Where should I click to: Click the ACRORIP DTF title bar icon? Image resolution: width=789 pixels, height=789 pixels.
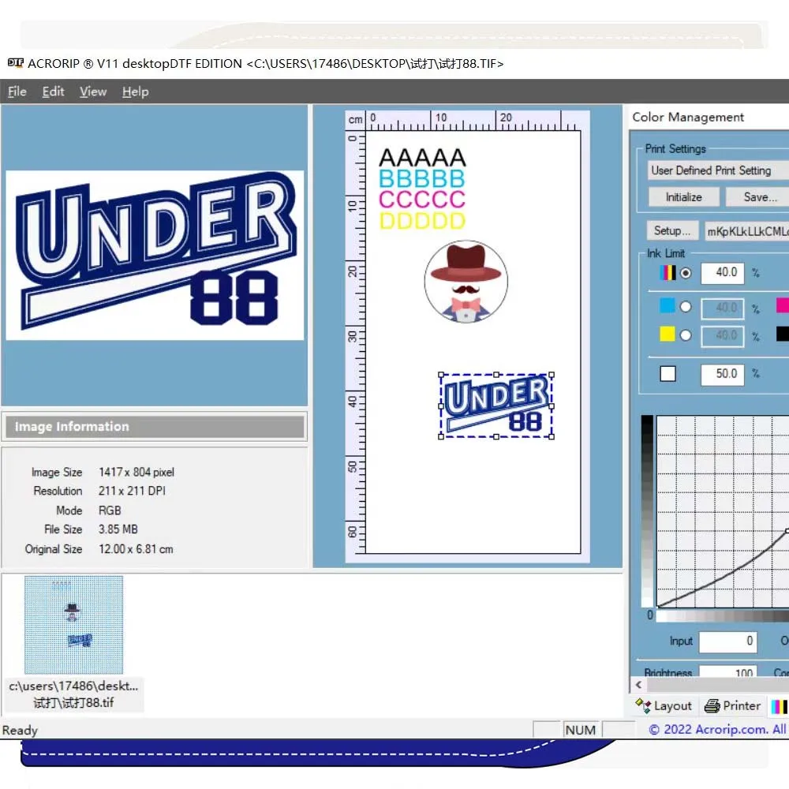16,63
